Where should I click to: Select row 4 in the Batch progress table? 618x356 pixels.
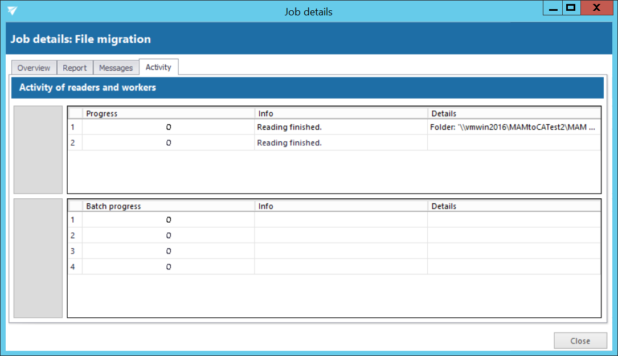[72, 267]
